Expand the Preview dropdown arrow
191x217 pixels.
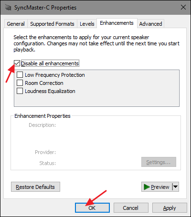[x=176, y=187]
